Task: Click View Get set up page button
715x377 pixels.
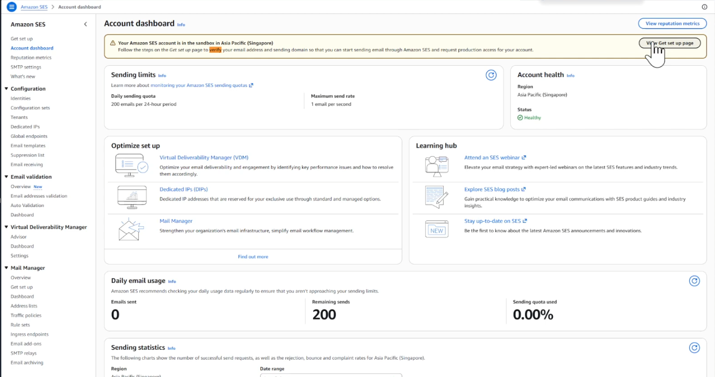Action: coord(670,43)
